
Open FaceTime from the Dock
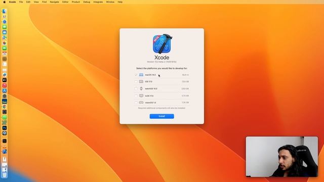5,49
